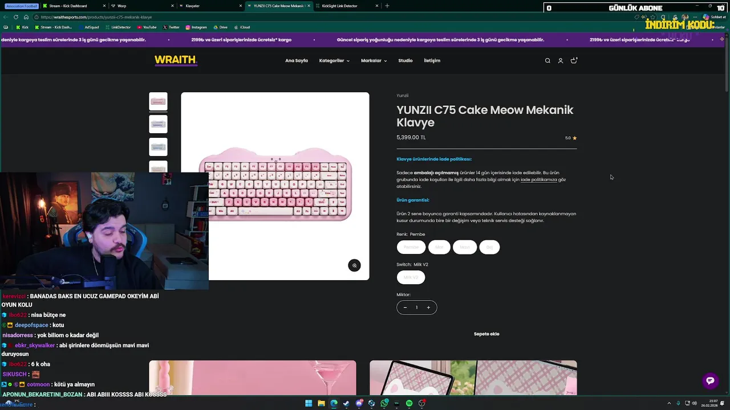The width and height of the screenshot is (730, 410).
Task: Open the shopping cart icon
Action: [574, 60]
